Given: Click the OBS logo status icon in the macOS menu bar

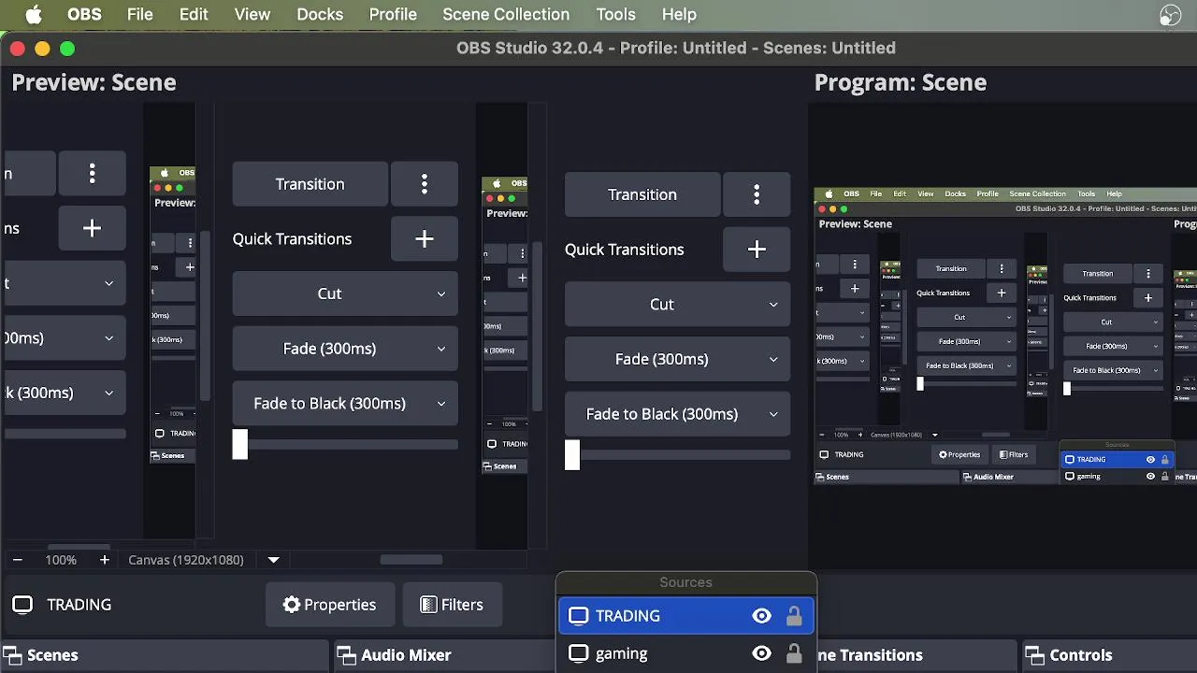Looking at the screenshot, I should click(1170, 15).
